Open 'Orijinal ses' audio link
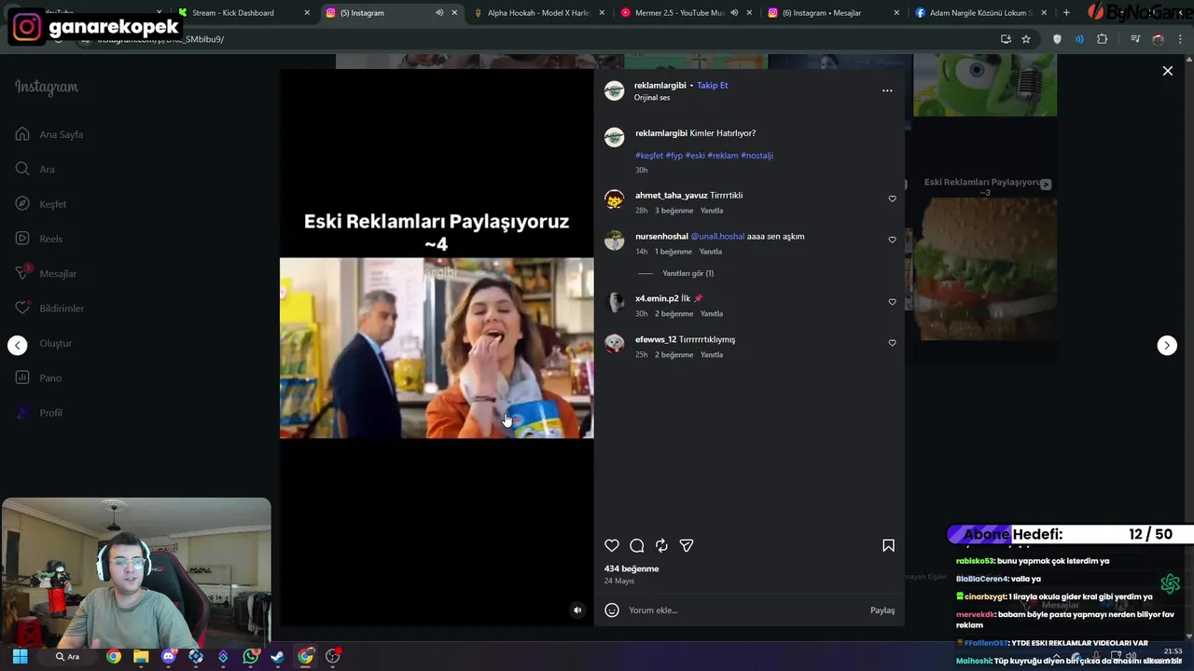This screenshot has height=671, width=1194. click(652, 98)
